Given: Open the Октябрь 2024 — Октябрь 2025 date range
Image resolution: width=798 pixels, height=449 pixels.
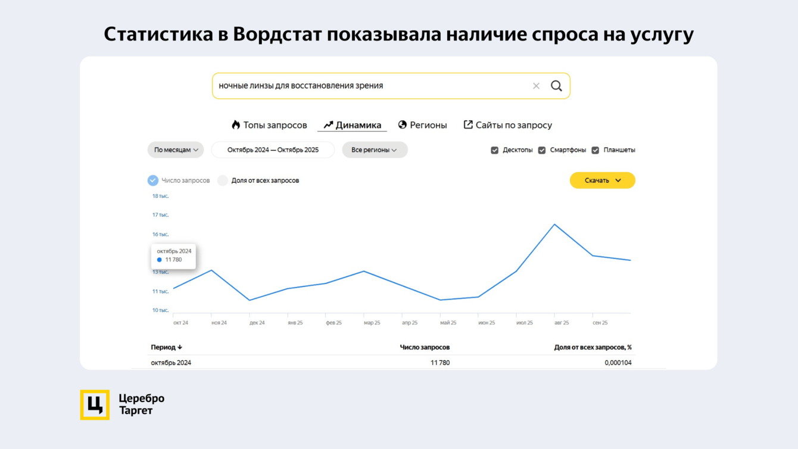Looking at the screenshot, I should click(273, 150).
